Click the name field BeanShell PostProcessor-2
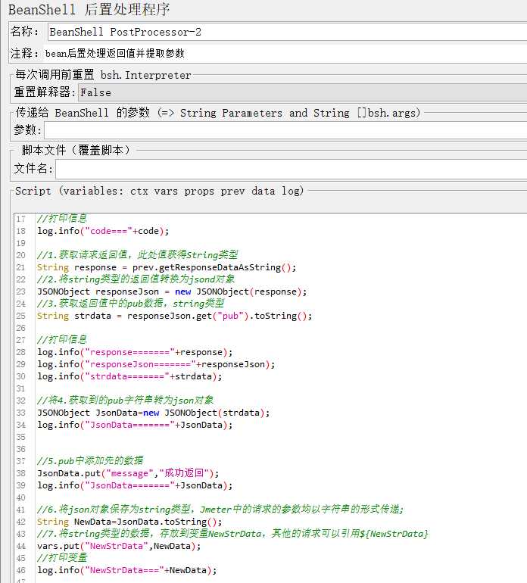This screenshot has width=527, height=583. pos(288,32)
